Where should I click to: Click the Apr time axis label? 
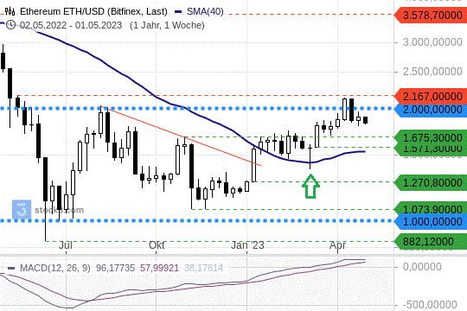pyautogui.click(x=338, y=245)
